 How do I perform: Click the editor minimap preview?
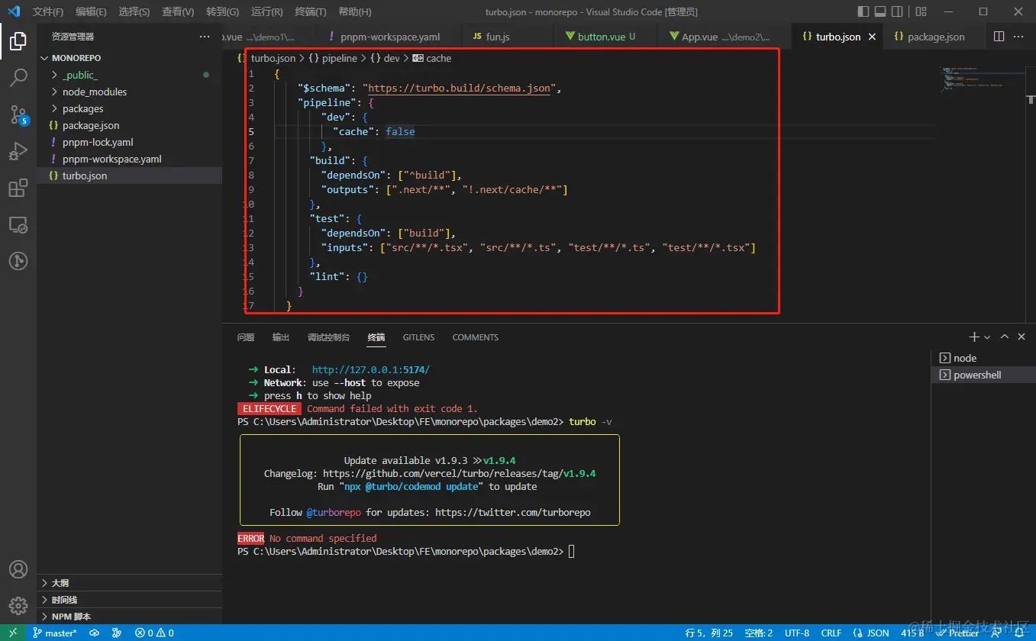coord(983,79)
